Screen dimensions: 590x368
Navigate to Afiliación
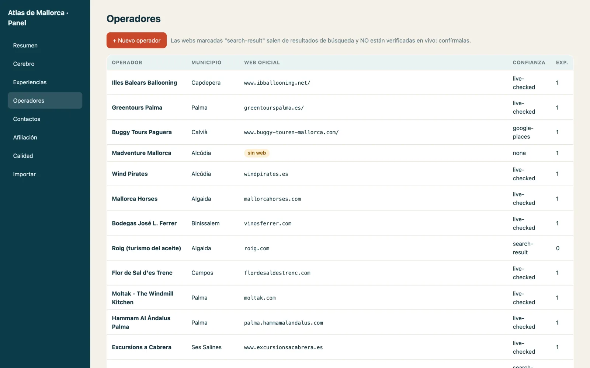(45, 137)
